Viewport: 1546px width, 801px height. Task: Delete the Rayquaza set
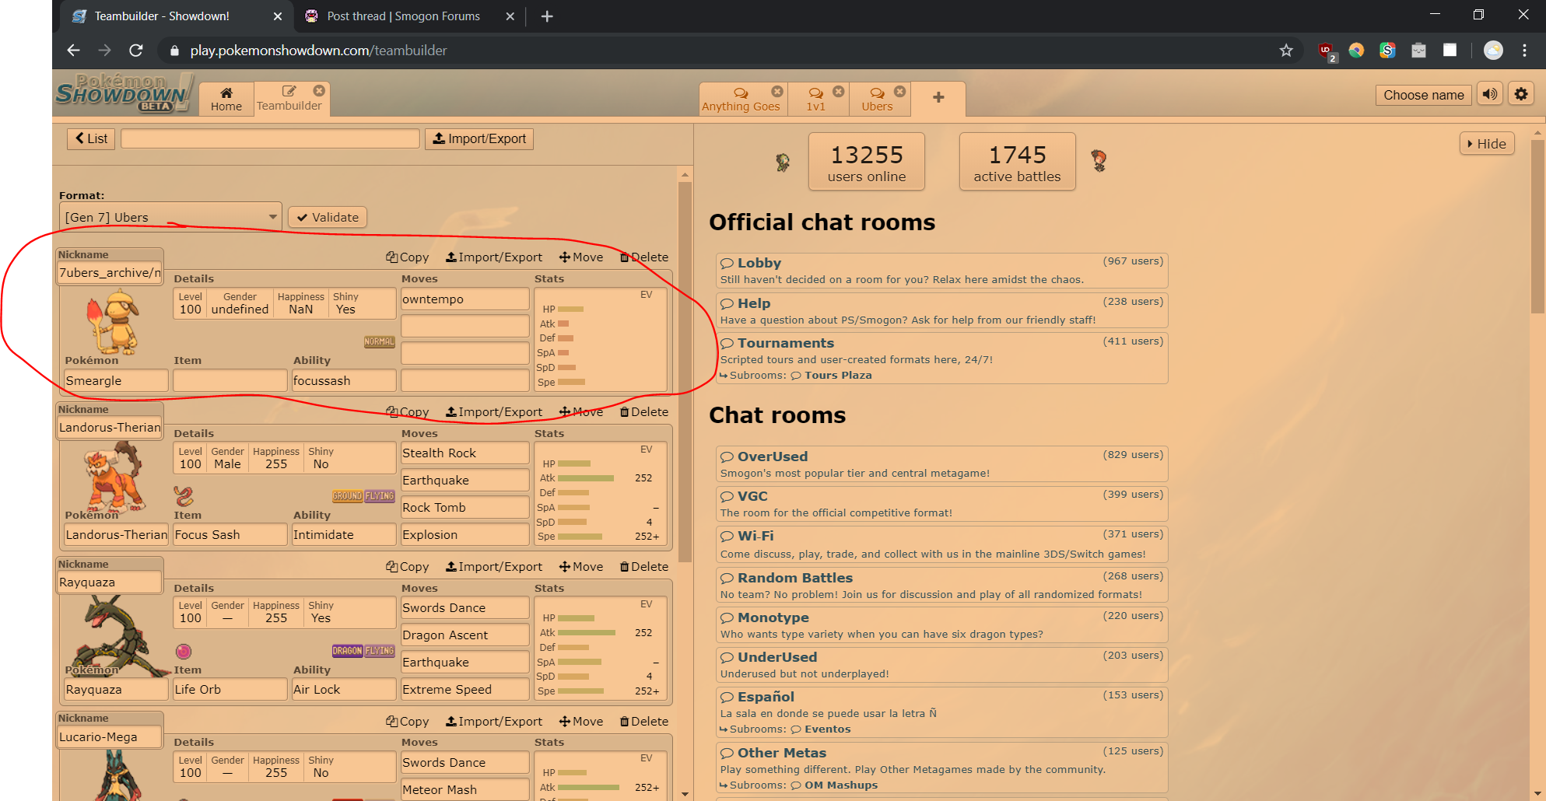coord(644,567)
